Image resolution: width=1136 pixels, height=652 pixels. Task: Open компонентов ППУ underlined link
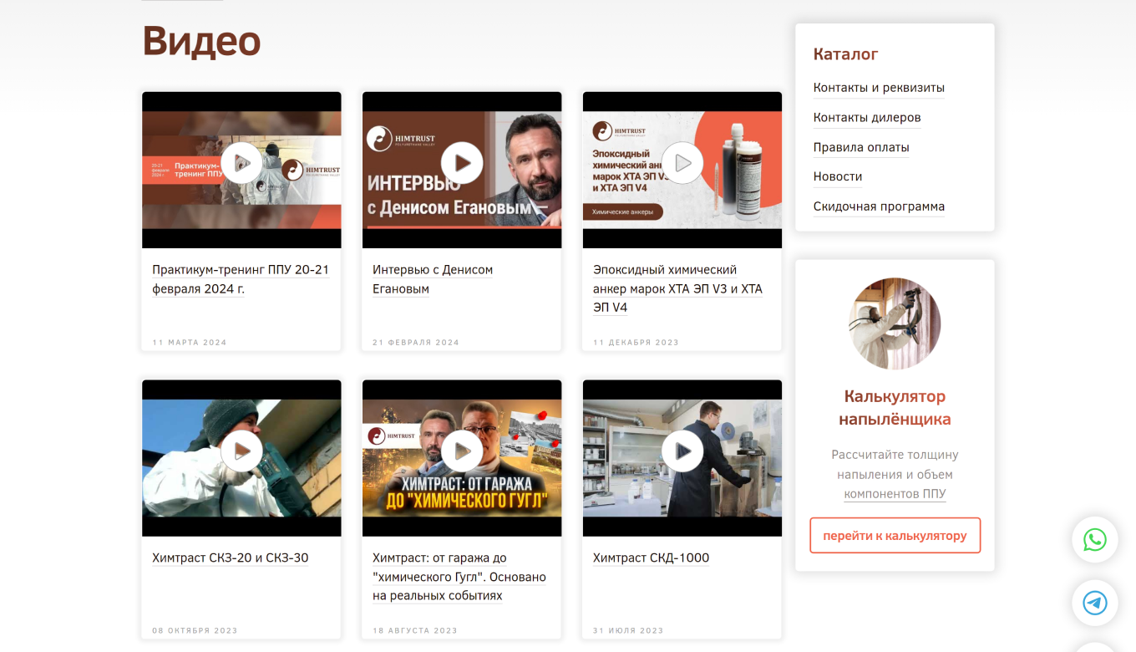click(x=895, y=494)
